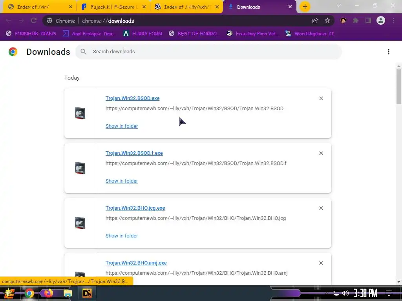The image size is (402, 301).
Task: Open the Word Replacer II bookmark
Action: (310, 34)
